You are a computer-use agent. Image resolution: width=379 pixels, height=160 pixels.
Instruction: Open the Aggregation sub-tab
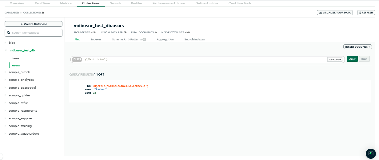pyautogui.click(x=165, y=39)
